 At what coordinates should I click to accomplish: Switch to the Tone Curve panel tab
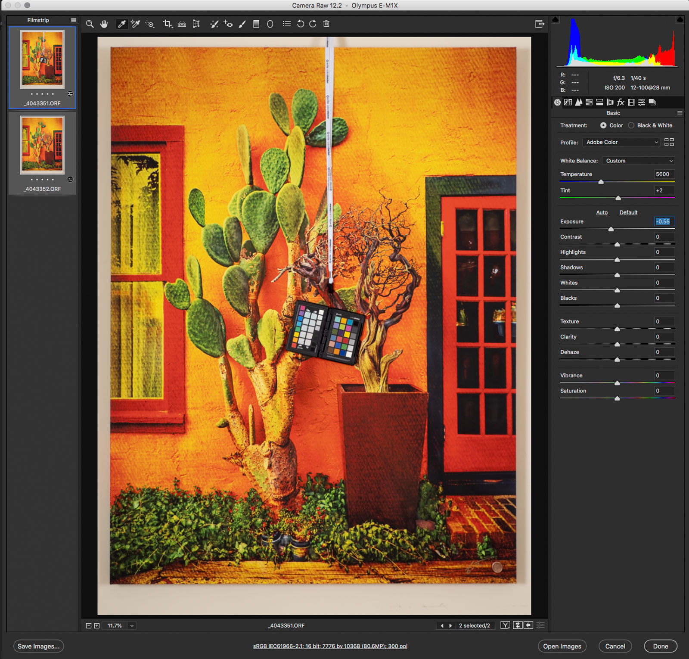568,102
